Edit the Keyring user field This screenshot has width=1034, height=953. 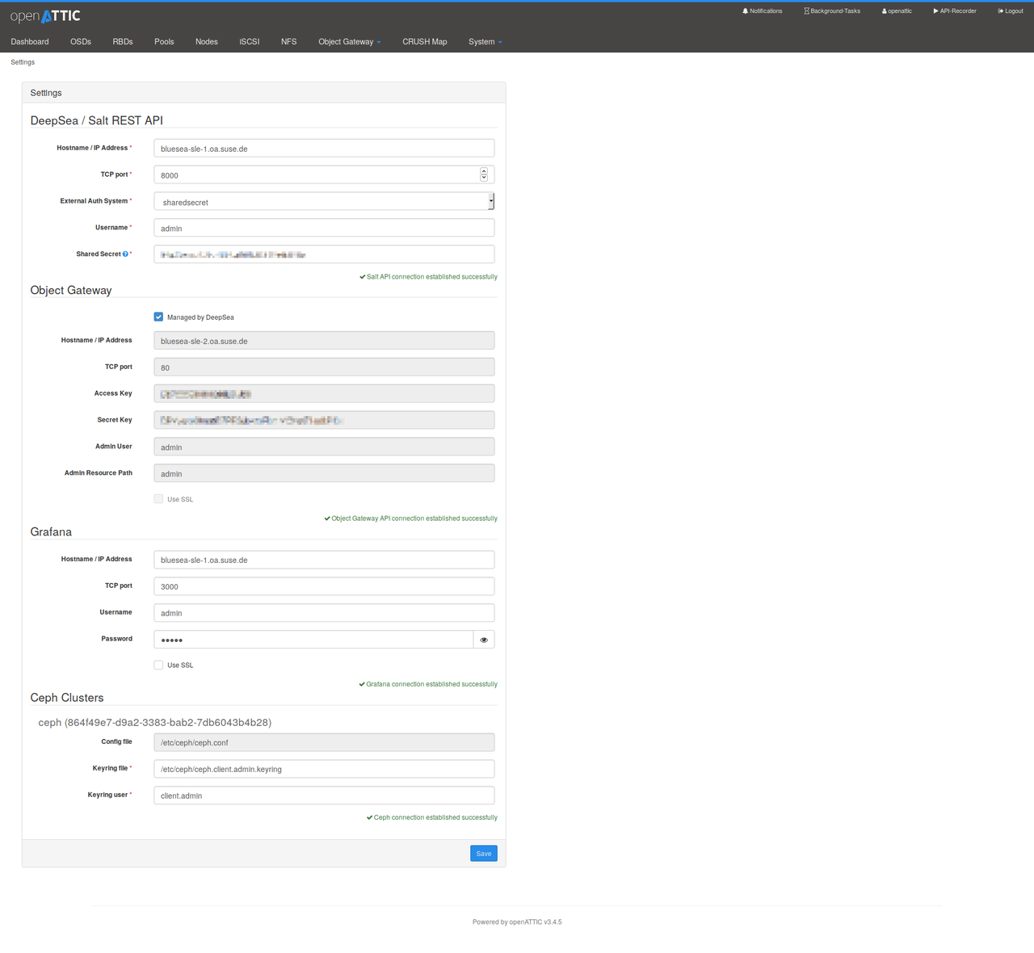tap(324, 796)
